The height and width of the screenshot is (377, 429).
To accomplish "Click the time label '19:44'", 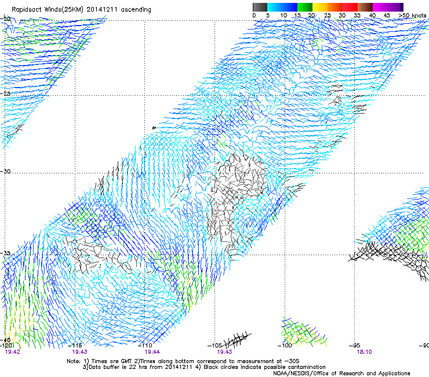I will pos(152,352).
